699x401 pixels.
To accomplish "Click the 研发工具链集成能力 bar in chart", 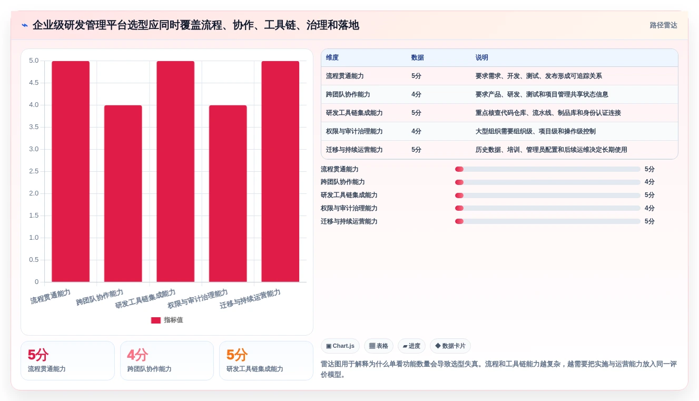I will tap(175, 171).
